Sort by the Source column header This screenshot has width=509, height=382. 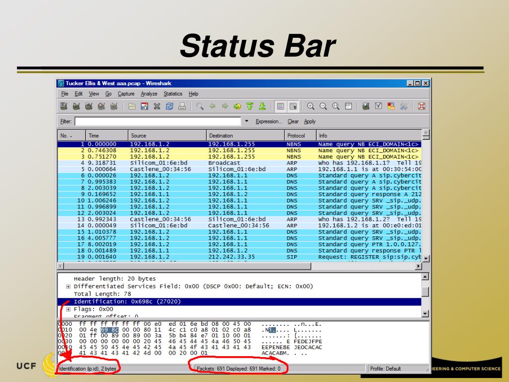pyautogui.click(x=167, y=135)
